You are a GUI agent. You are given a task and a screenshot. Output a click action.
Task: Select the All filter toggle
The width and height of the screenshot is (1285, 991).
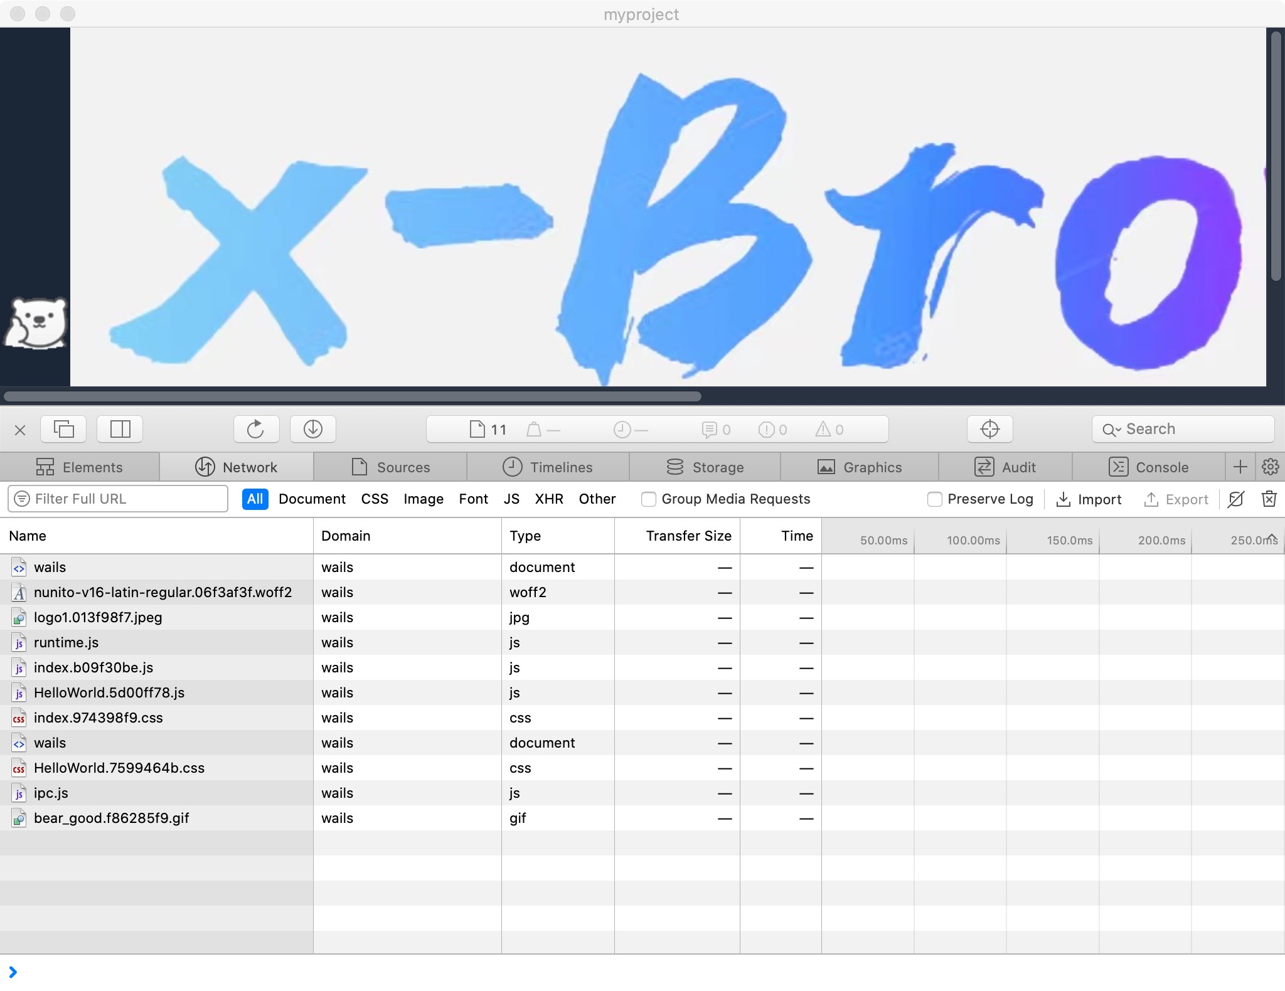(255, 499)
